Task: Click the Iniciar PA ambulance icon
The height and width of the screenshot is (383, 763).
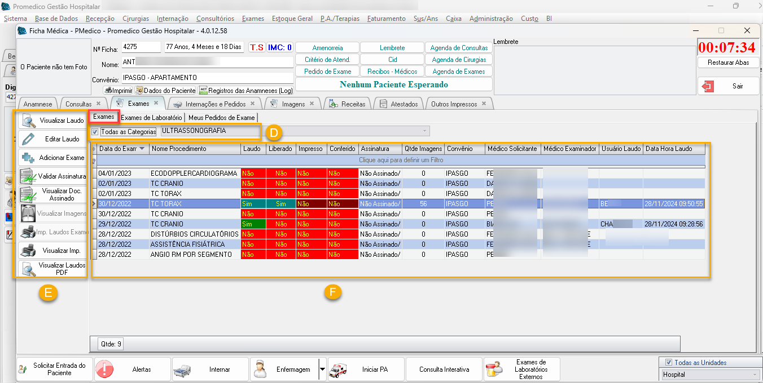Action: point(338,369)
